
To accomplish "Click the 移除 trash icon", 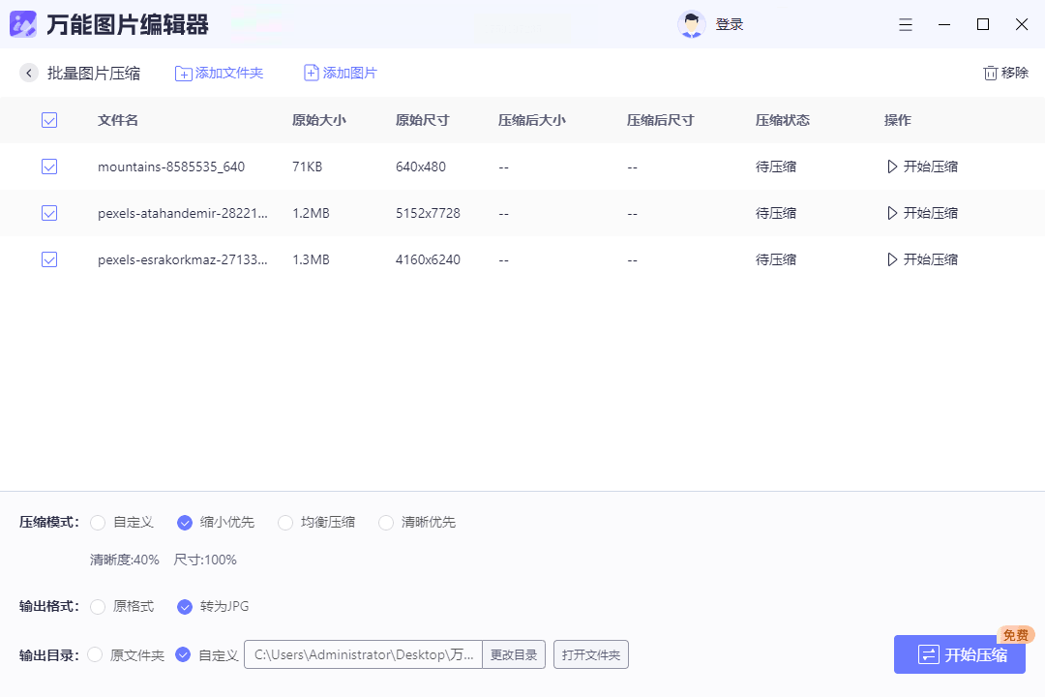I will [x=990, y=73].
